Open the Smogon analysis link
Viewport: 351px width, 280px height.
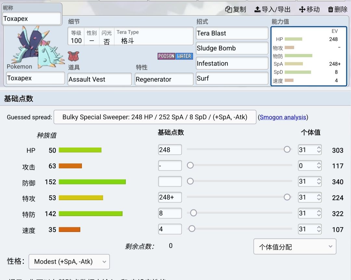click(x=283, y=117)
